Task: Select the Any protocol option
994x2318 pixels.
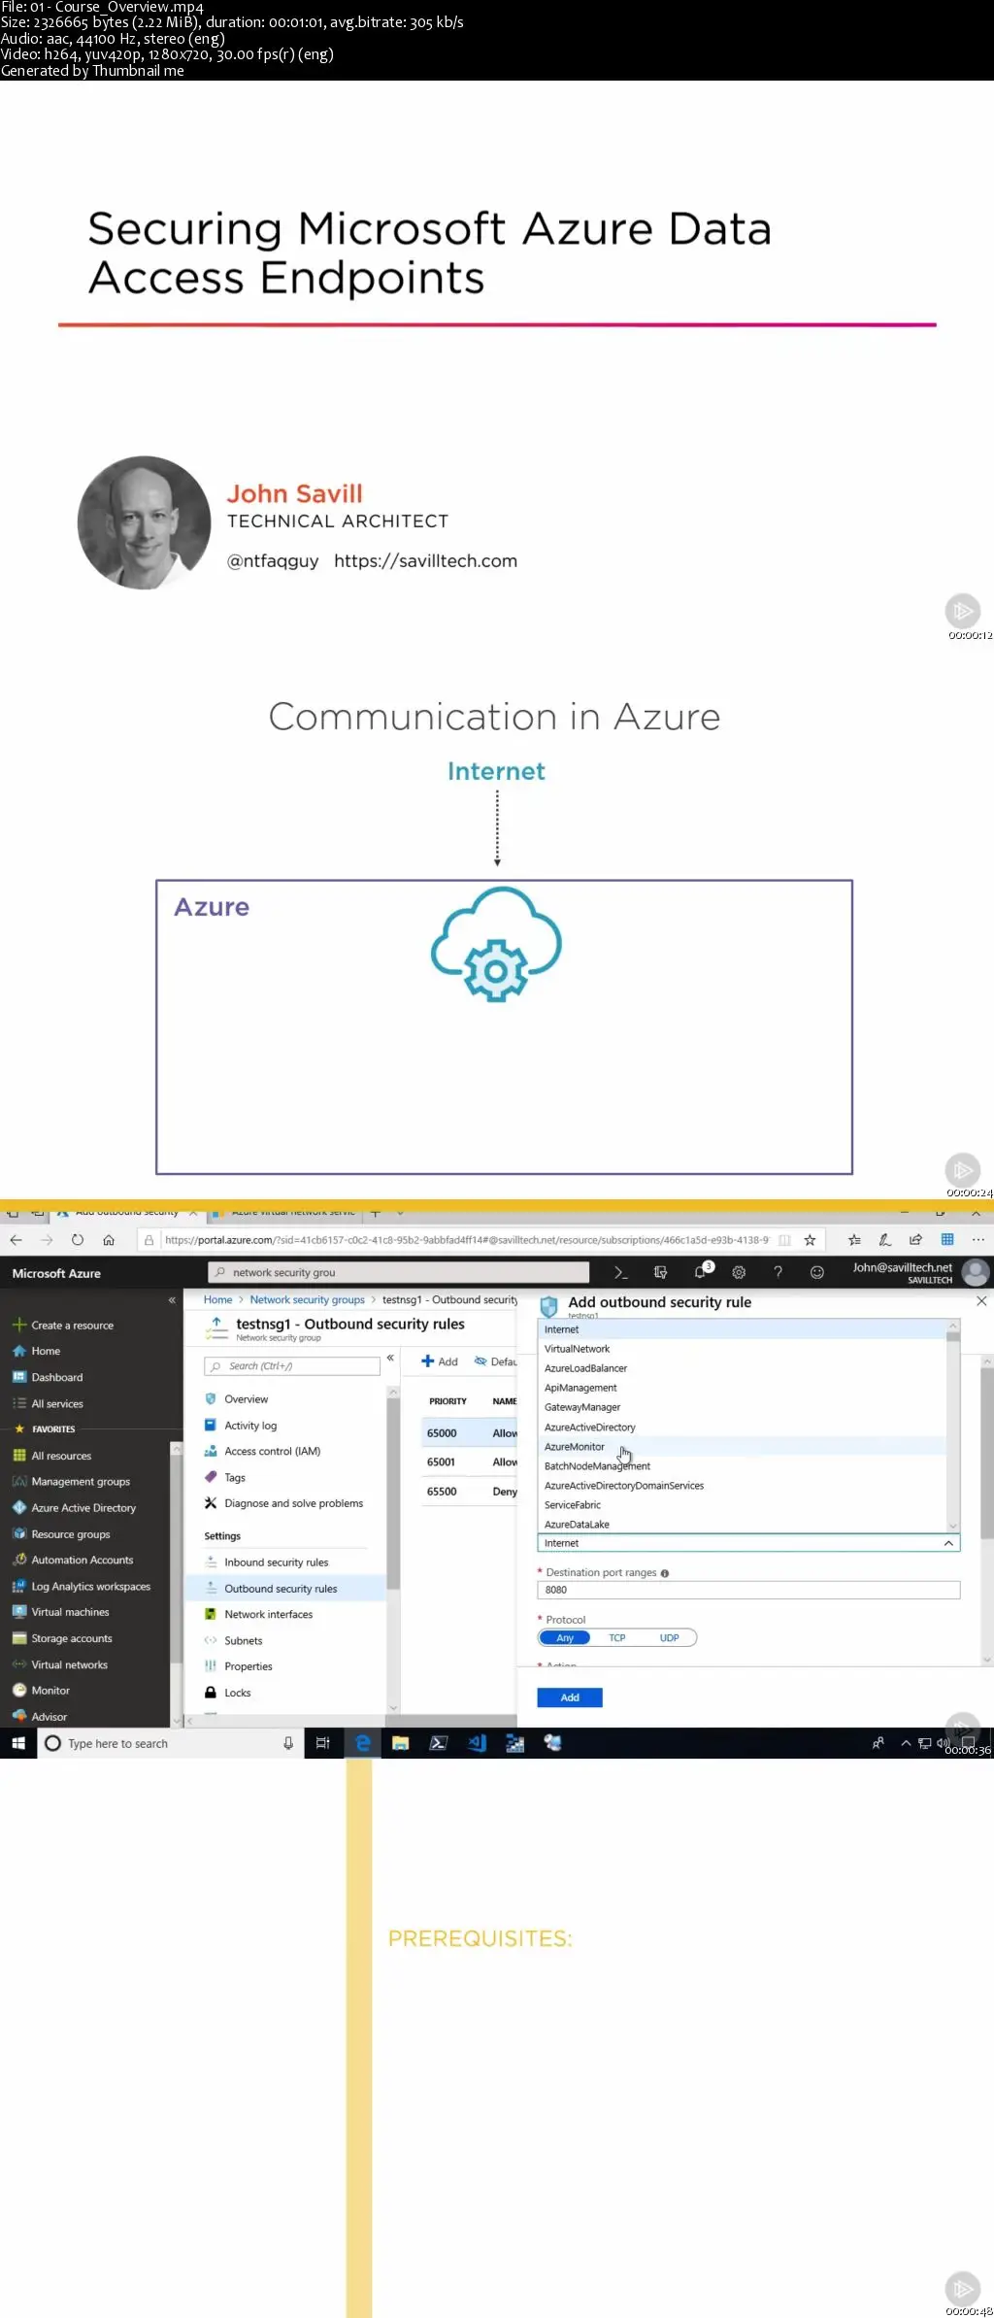Action: [x=565, y=1637]
